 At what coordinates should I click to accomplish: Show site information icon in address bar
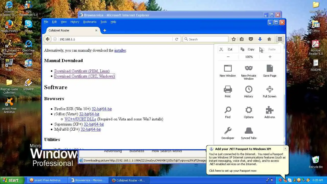(x=55, y=39)
